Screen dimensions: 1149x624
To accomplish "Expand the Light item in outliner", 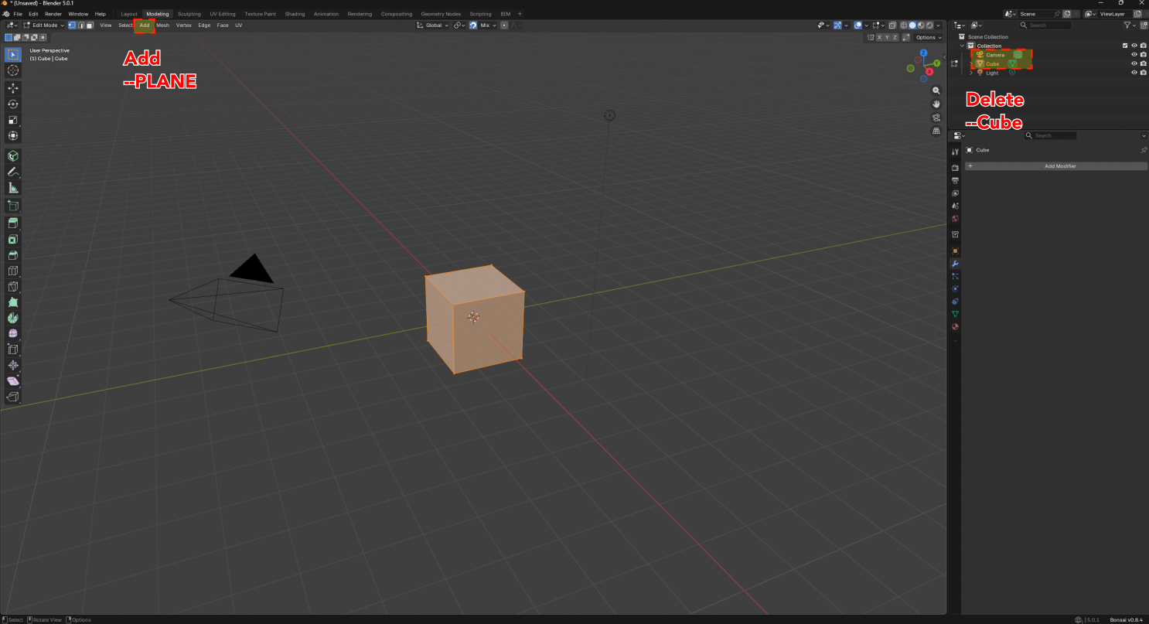I will (971, 73).
